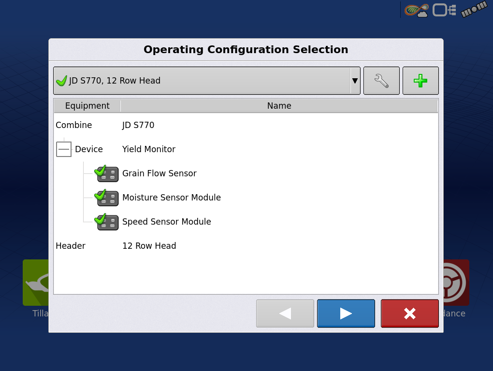Viewport: 493px width, 371px height.
Task: Click the blue next arrow button
Action: tap(346, 314)
